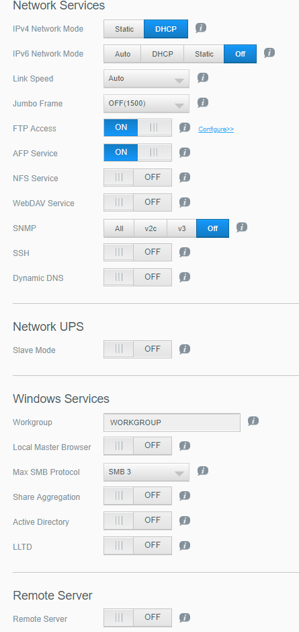
Task: Choose v2c option for SNMP
Action: click(x=151, y=228)
